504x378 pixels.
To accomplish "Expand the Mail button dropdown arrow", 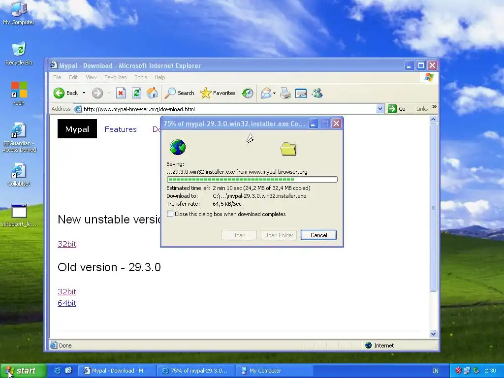I will 274,93.
